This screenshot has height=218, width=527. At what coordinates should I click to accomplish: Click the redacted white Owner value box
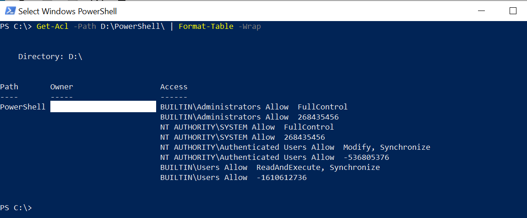click(103, 107)
